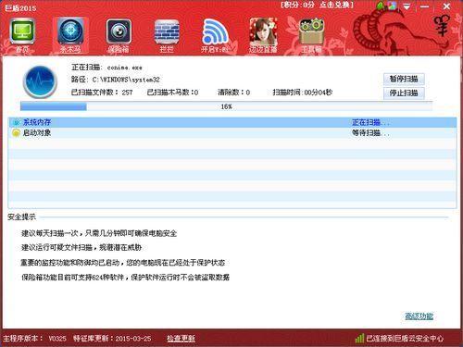This screenshot has width=463, height=347.
Task: Click the 暂停扫描 pause scan button
Action: tap(404, 79)
